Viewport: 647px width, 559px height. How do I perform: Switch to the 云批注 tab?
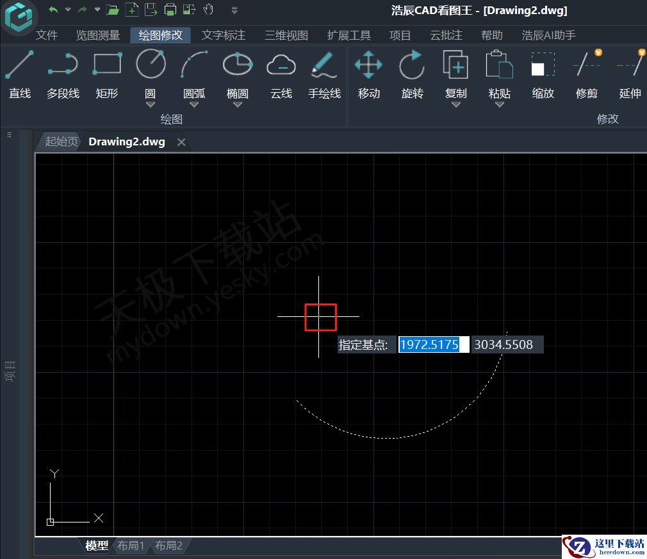(x=446, y=35)
